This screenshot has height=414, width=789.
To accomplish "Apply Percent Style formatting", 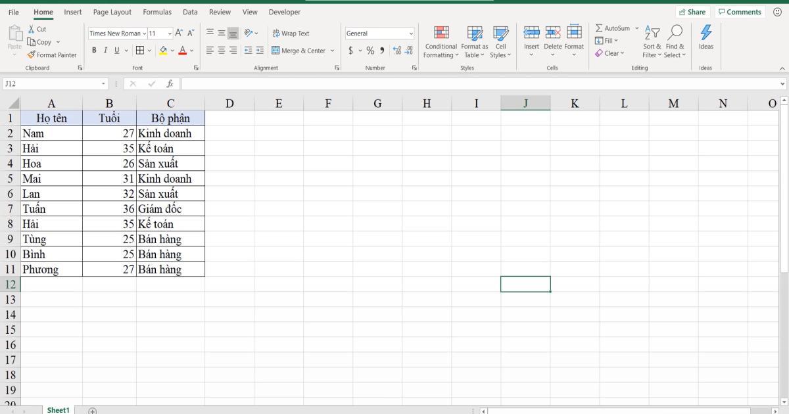I will point(370,49).
